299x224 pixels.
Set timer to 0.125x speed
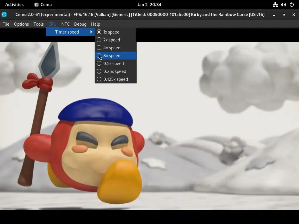coord(116,79)
